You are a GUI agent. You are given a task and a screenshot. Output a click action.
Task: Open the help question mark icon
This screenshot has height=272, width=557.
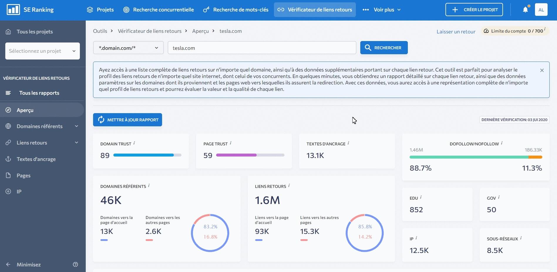tap(75, 264)
